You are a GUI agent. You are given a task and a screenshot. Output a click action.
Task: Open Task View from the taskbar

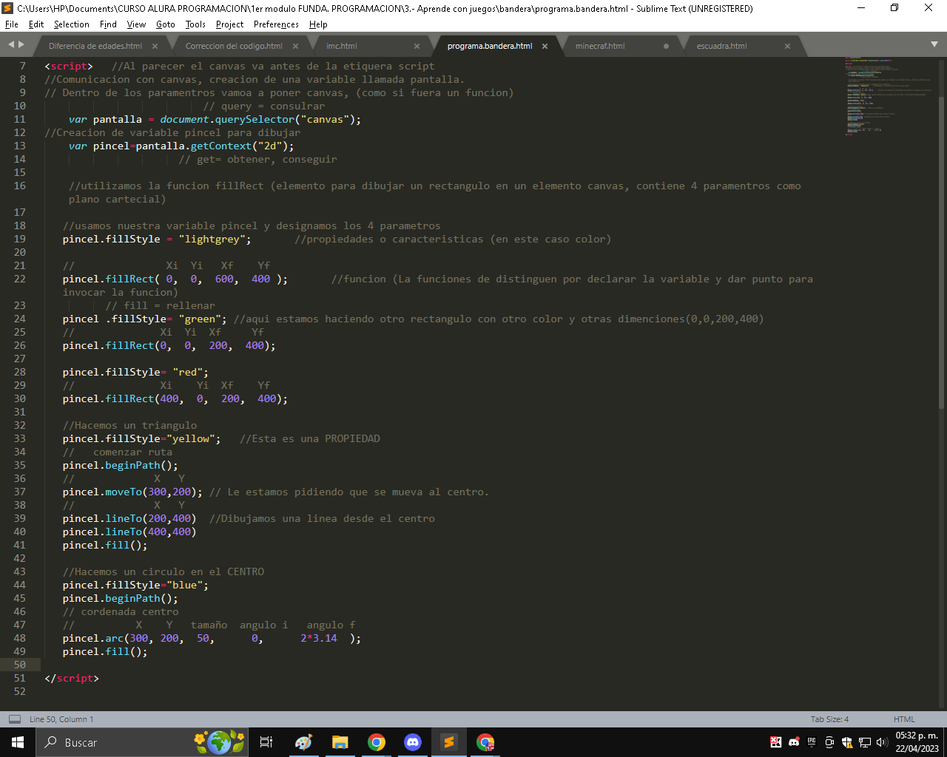pos(266,742)
